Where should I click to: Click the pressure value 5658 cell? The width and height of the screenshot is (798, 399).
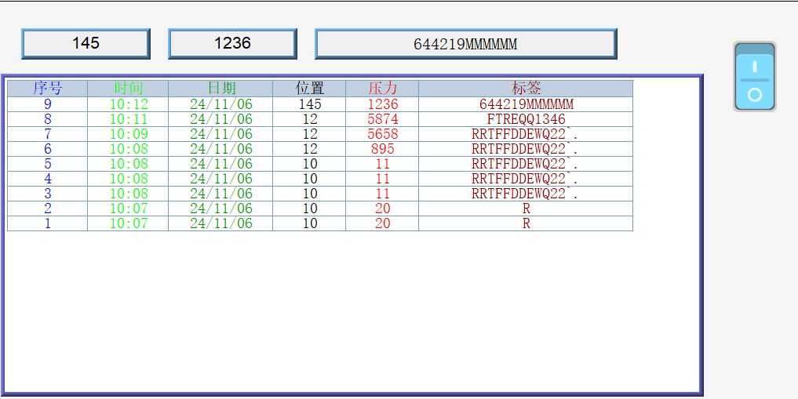point(382,134)
